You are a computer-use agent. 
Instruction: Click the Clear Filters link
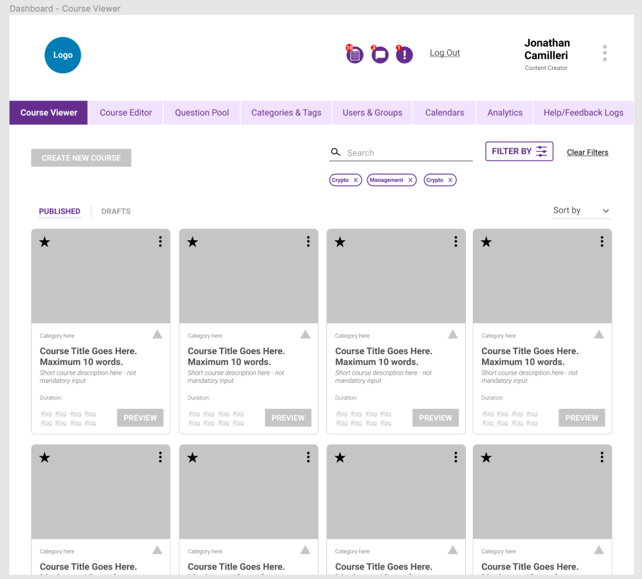click(x=587, y=152)
